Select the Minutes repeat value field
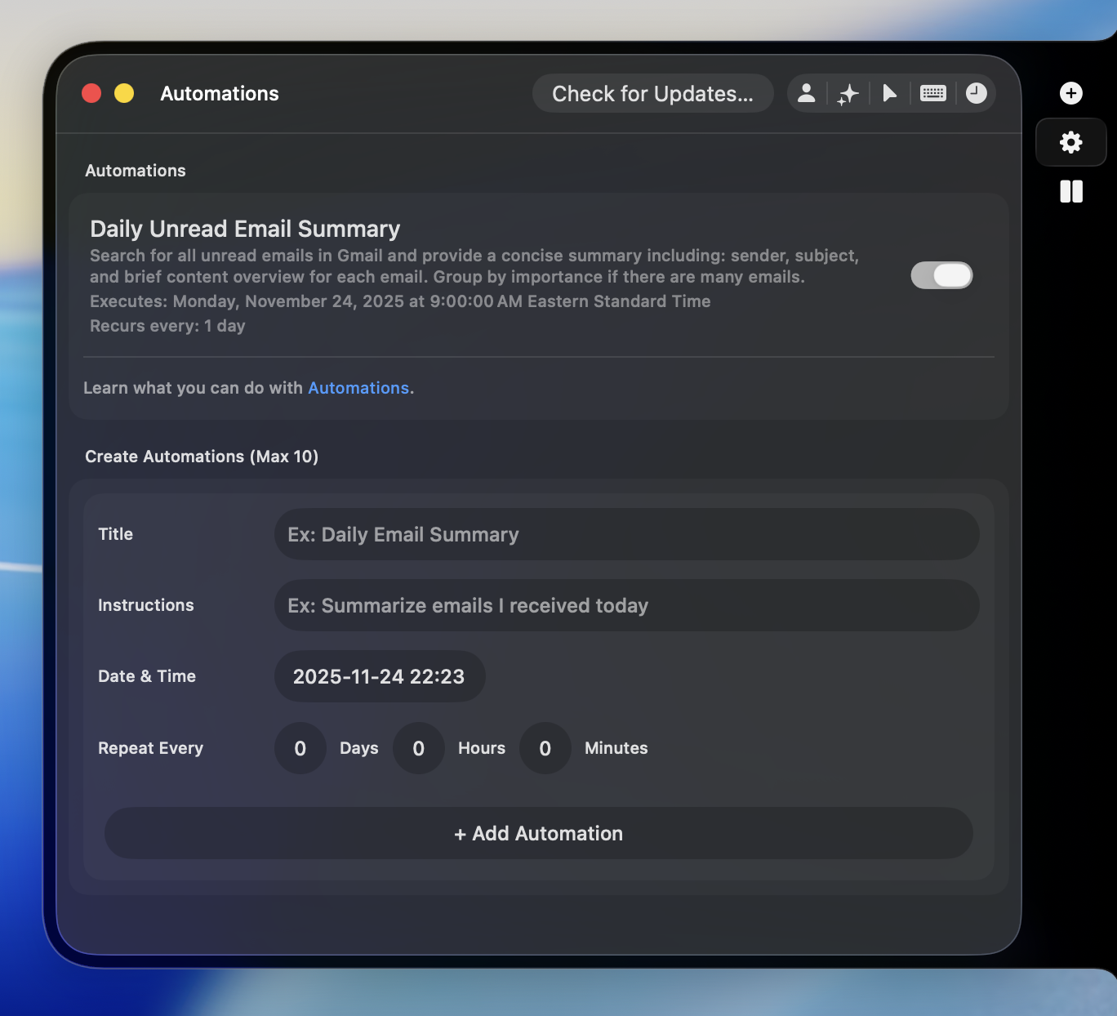 click(545, 748)
